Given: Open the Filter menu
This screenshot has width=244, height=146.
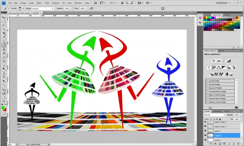Looking at the screenshot, I should (47, 3).
